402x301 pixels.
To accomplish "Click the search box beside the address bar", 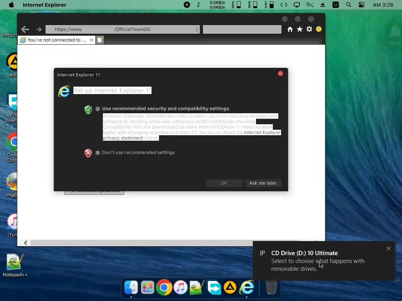I will (x=242, y=29).
